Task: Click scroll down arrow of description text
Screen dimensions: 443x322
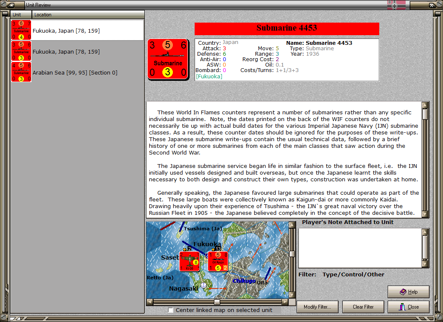Action: [x=425, y=214]
